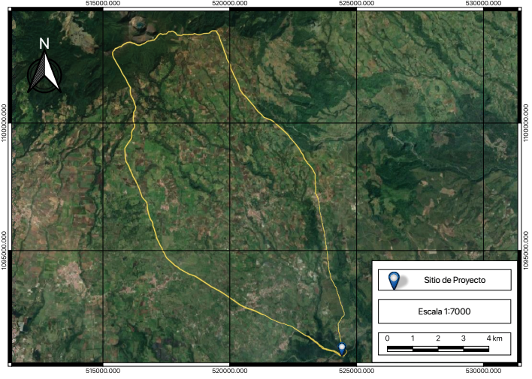Click the left '1095000.000' coordinate label

coord(4,251)
